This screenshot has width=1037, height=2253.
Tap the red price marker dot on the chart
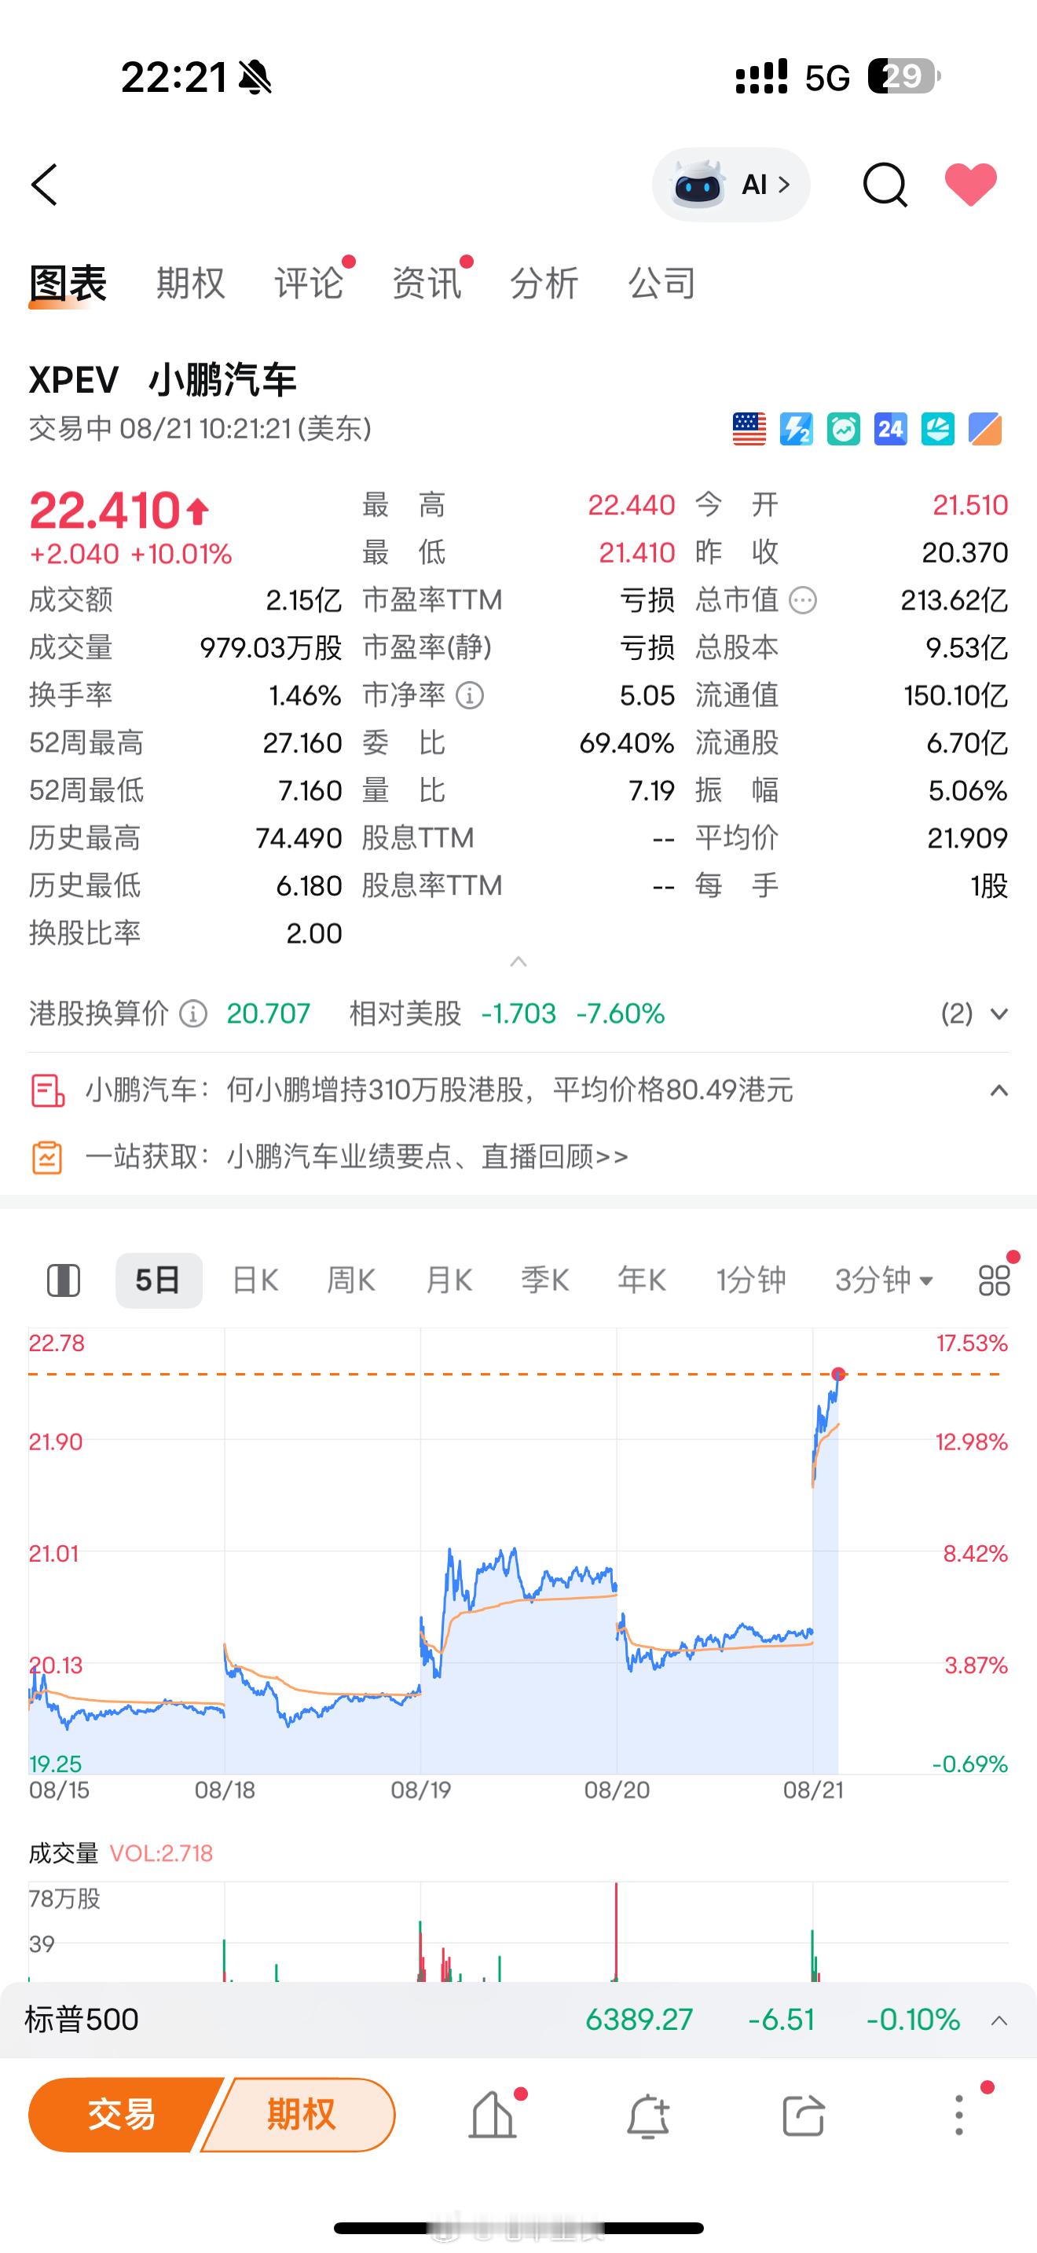[x=838, y=1373]
